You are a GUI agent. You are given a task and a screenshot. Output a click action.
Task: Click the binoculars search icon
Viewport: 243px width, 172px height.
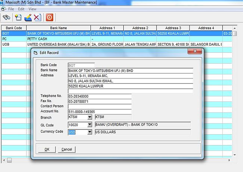[x=6, y=17]
